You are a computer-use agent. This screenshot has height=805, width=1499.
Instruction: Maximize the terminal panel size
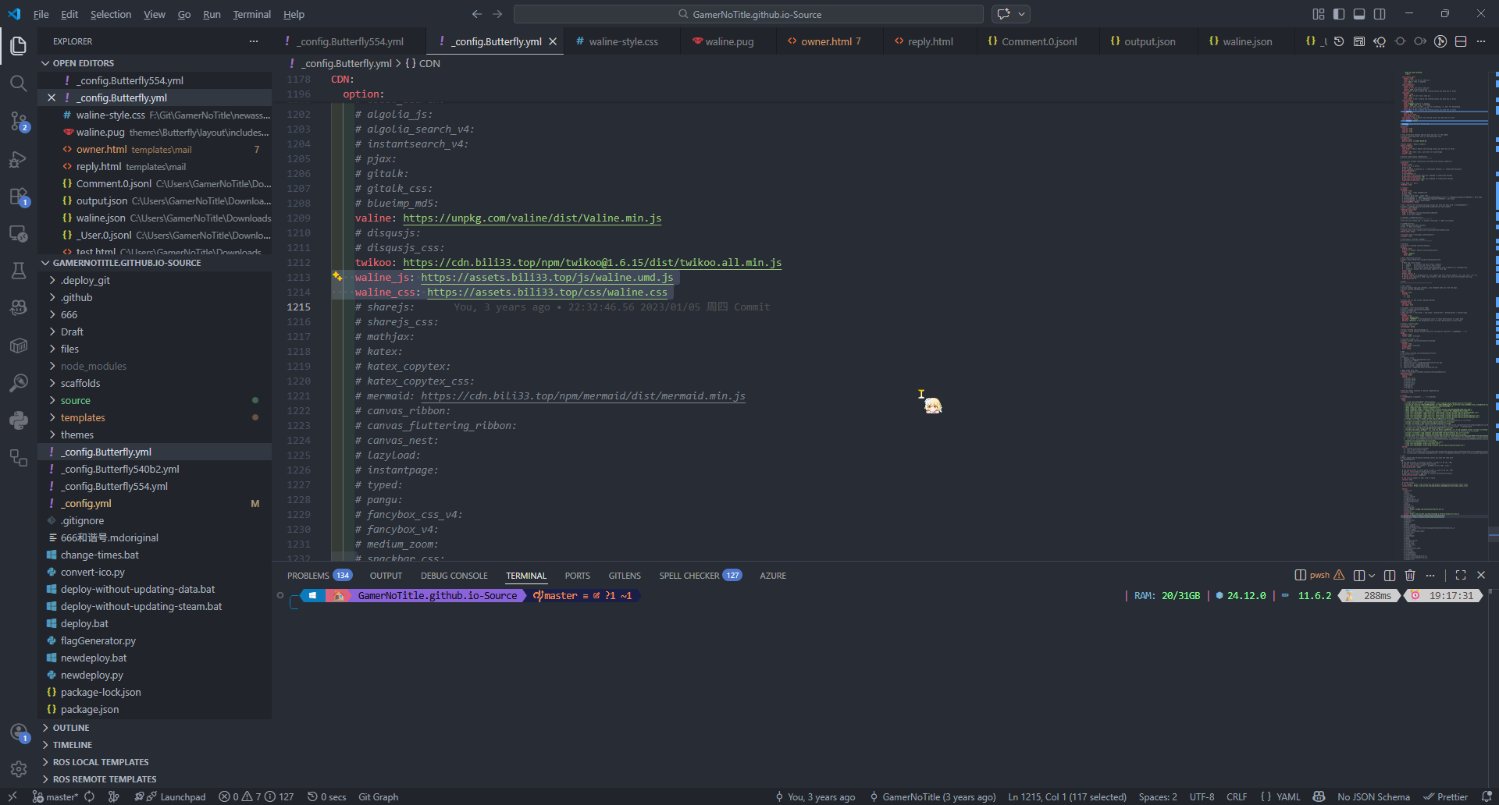1461,576
